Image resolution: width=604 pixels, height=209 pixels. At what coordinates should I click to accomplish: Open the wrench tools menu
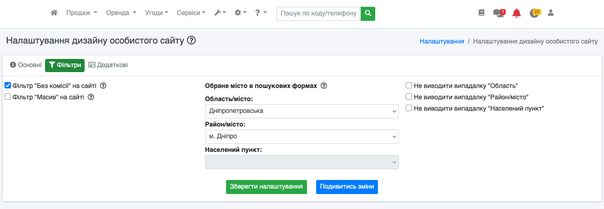click(220, 13)
